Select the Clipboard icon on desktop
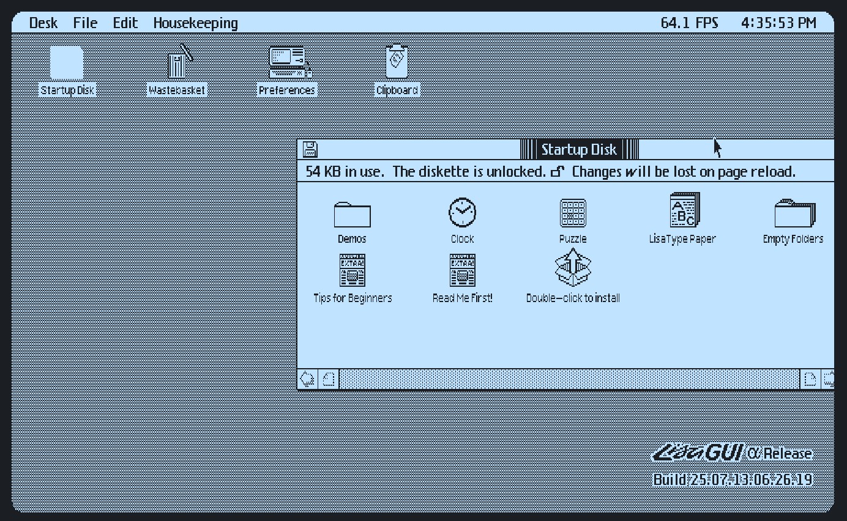This screenshot has width=847, height=521. (x=397, y=61)
